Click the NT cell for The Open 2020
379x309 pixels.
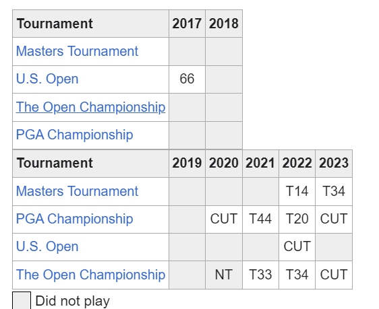(x=224, y=275)
